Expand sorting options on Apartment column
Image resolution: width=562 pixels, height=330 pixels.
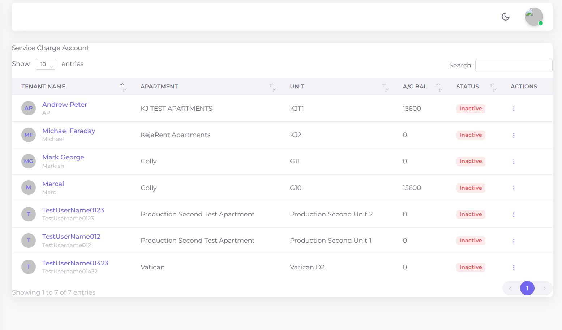tap(273, 87)
